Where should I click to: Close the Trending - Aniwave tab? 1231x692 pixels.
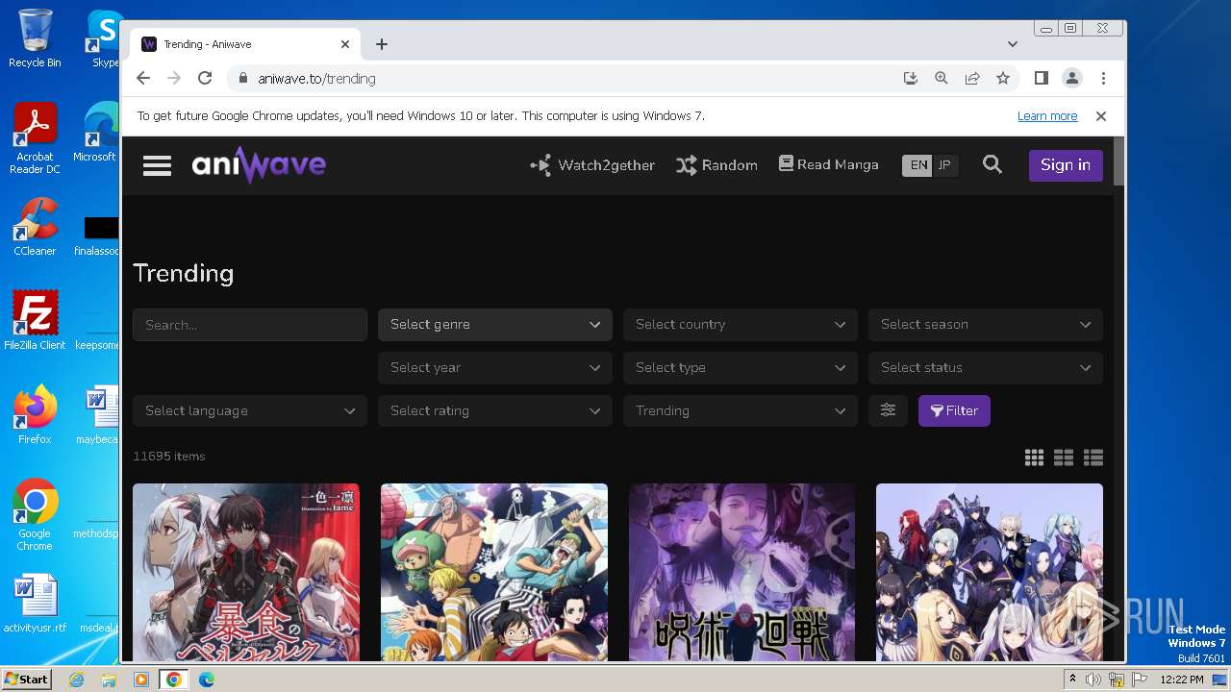[345, 44]
